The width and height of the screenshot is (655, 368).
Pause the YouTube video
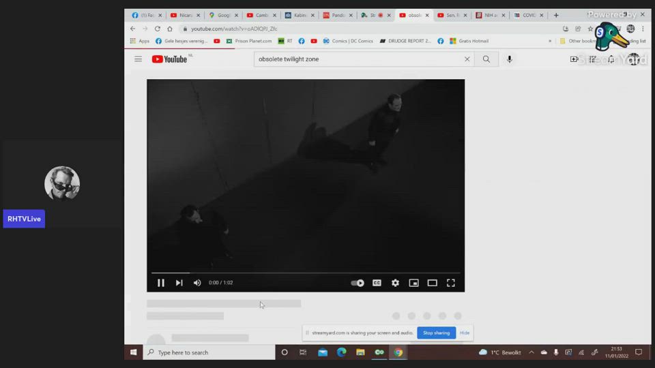tap(161, 283)
